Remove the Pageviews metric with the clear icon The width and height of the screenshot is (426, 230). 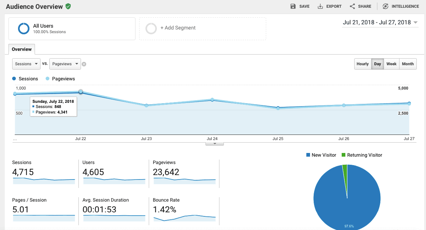(84, 64)
